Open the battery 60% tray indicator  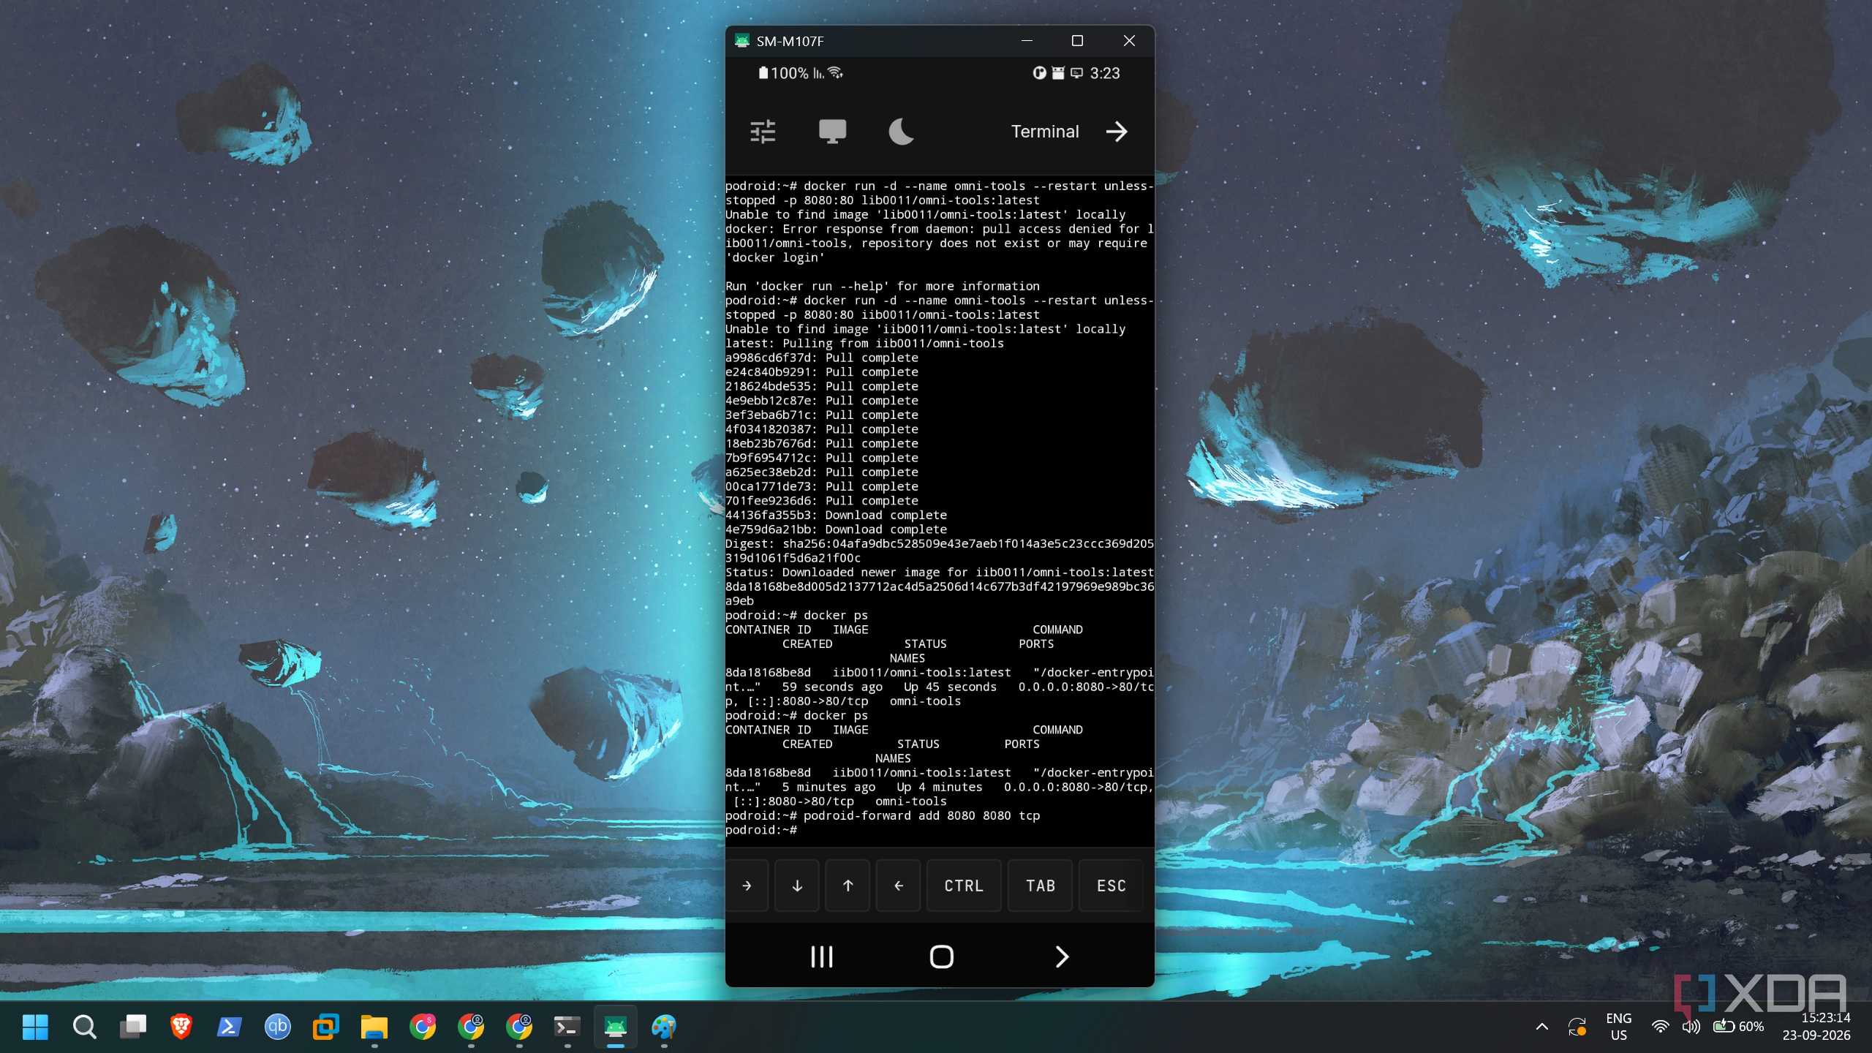(1739, 1027)
